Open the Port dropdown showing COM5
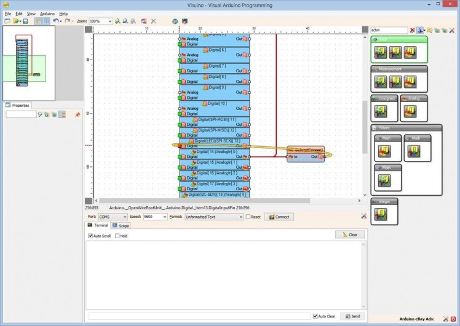This screenshot has width=460, height=326. pyautogui.click(x=112, y=217)
